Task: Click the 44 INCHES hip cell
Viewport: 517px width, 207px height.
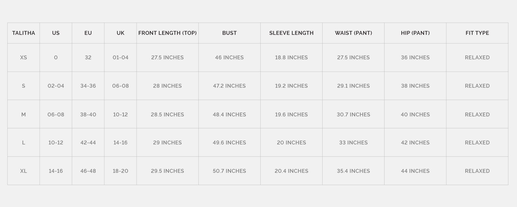Action: [x=415, y=171]
